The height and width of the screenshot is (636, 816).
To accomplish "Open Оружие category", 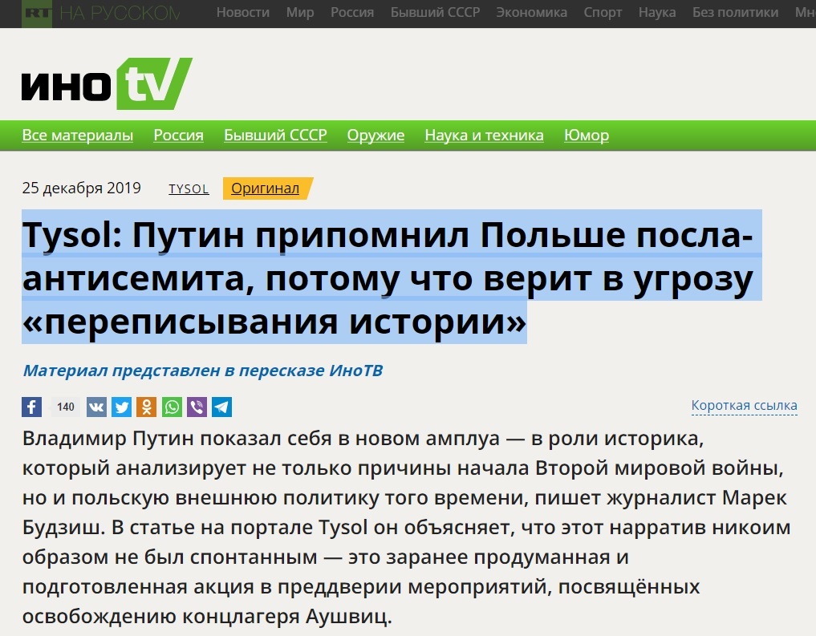I will pyautogui.click(x=376, y=136).
